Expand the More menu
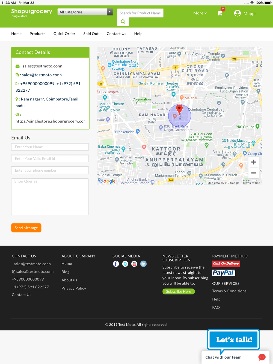The width and height of the screenshot is (273, 364). [x=200, y=13]
